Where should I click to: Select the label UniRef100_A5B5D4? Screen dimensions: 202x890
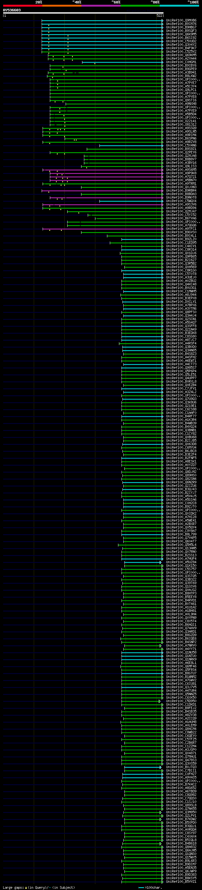click(181, 114)
